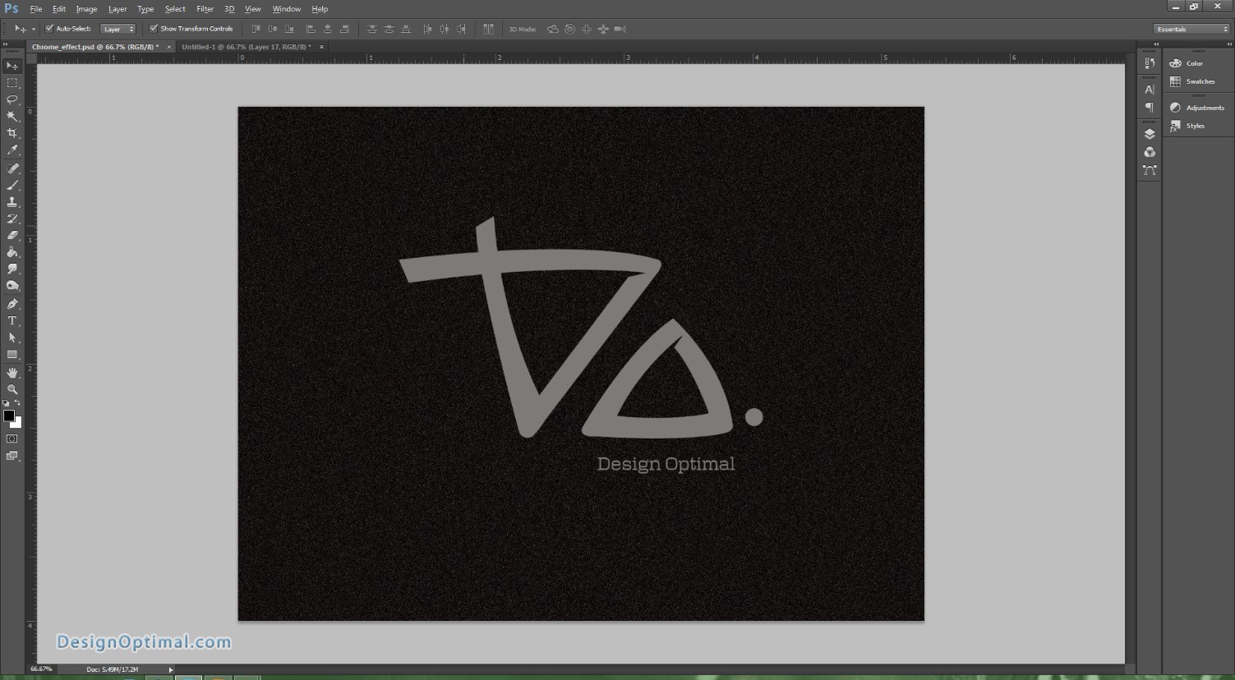Select the Healing Brush tool
Image resolution: width=1235 pixels, height=680 pixels.
[12, 168]
